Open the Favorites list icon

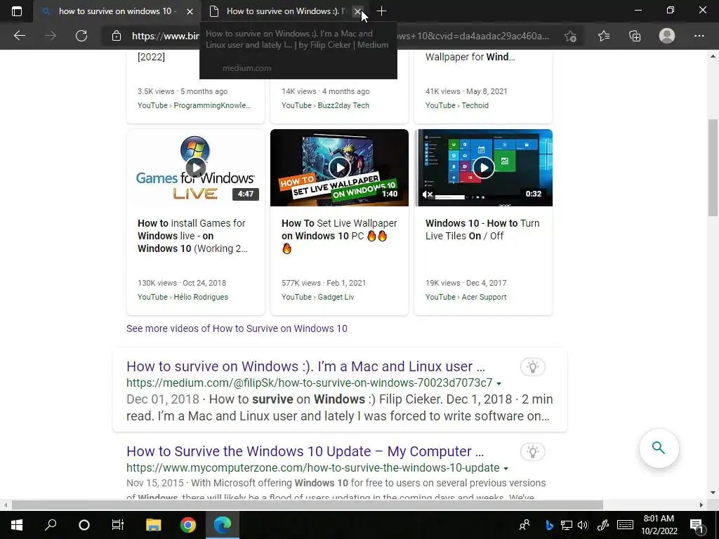coord(604,36)
